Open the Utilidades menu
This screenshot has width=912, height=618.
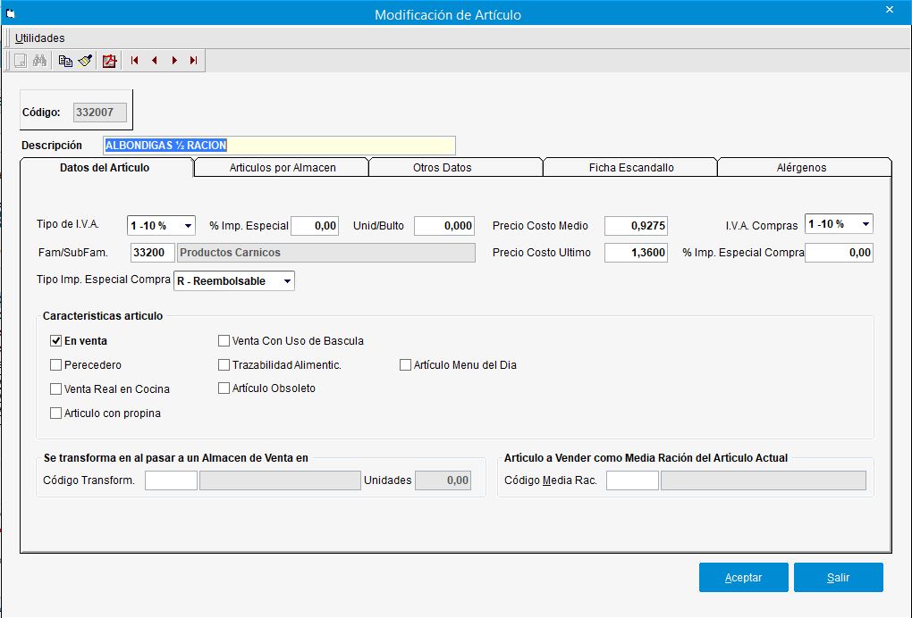coord(39,38)
